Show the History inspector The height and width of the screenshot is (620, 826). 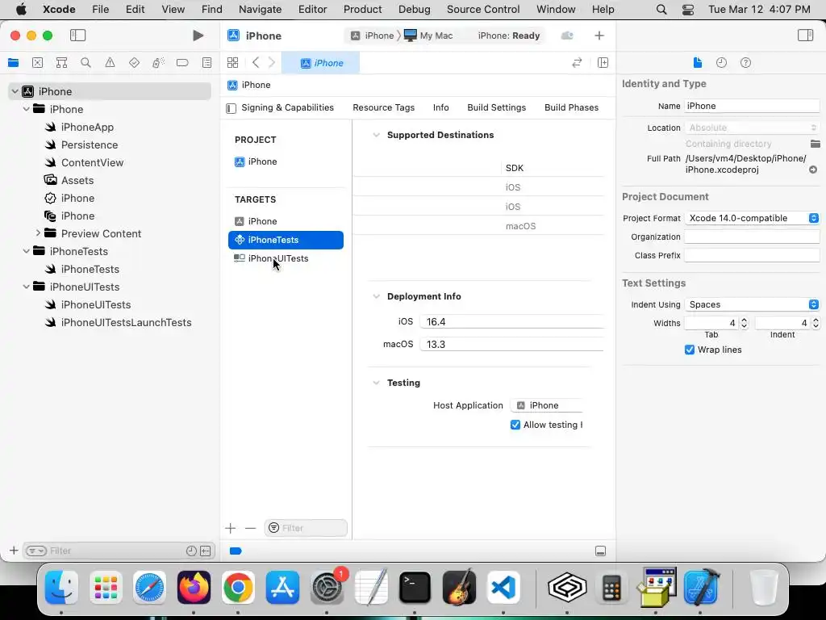[x=721, y=63]
